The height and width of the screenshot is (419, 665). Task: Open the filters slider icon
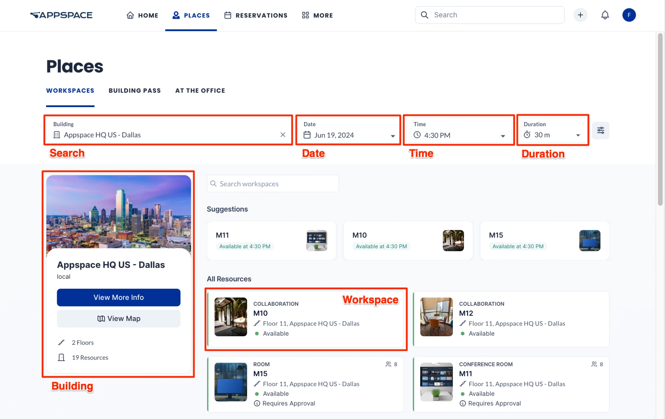point(601,130)
